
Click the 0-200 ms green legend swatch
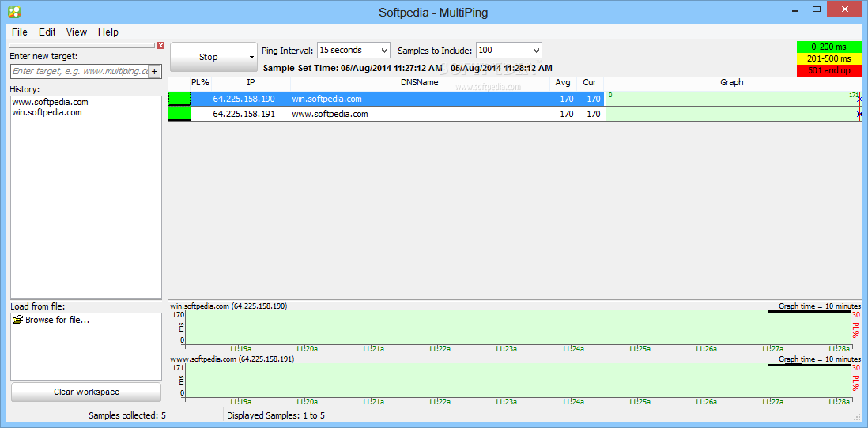pyautogui.click(x=829, y=47)
